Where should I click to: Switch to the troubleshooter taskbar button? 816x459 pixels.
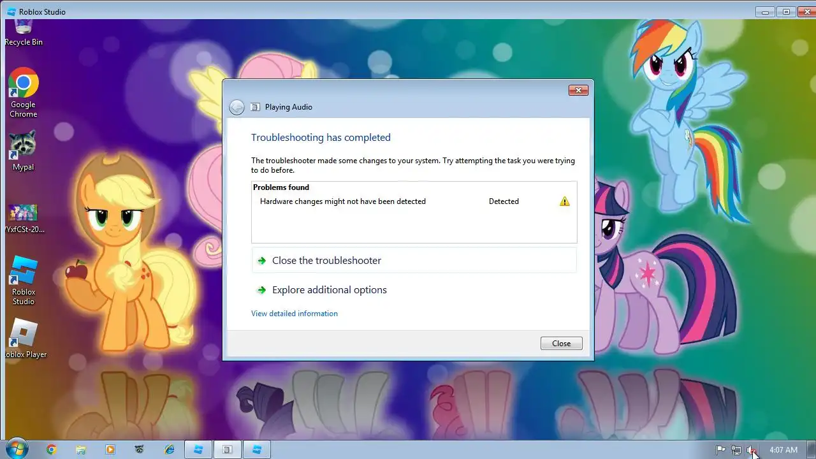[227, 449]
